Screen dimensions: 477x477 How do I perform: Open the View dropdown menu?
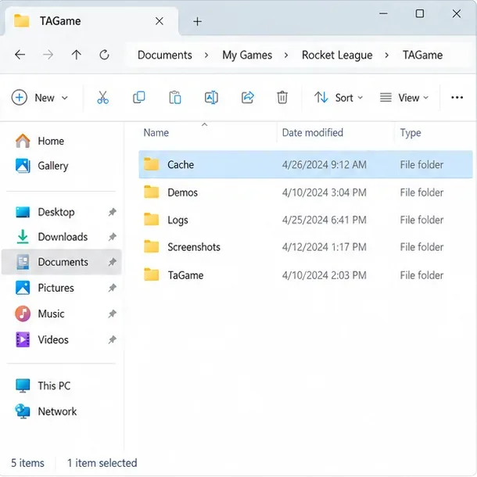[404, 98]
